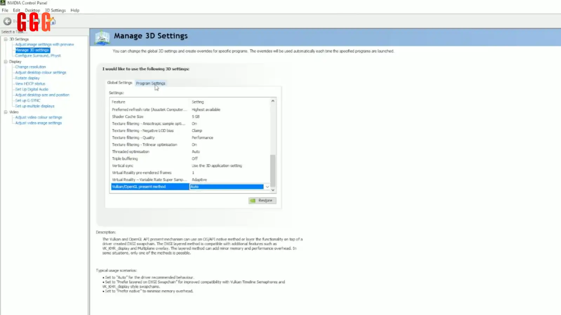Open Adjust desktop size and position
The image size is (561, 315).
tap(42, 95)
